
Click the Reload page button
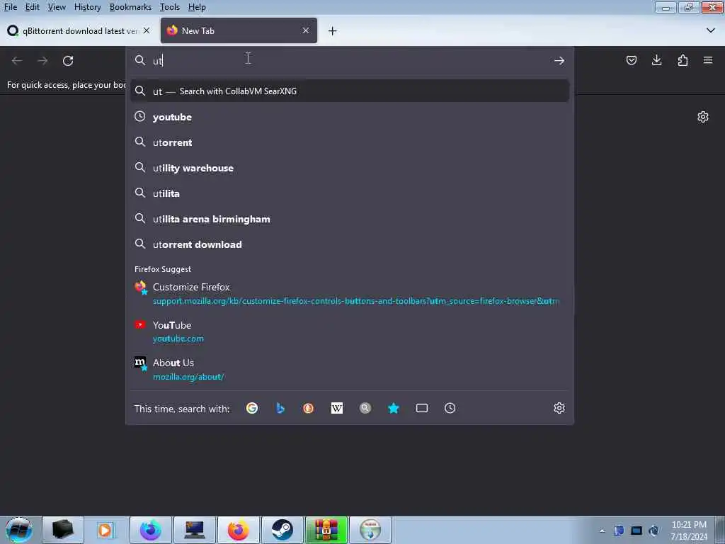click(x=68, y=61)
